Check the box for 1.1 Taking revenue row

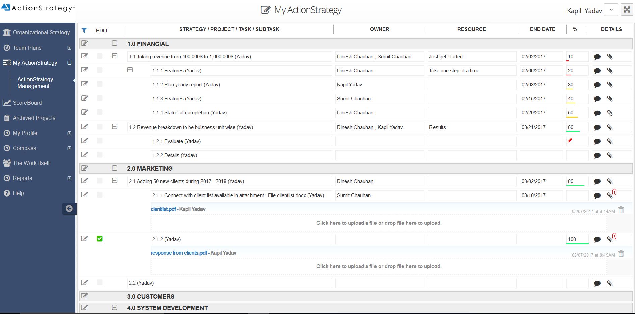100,56
